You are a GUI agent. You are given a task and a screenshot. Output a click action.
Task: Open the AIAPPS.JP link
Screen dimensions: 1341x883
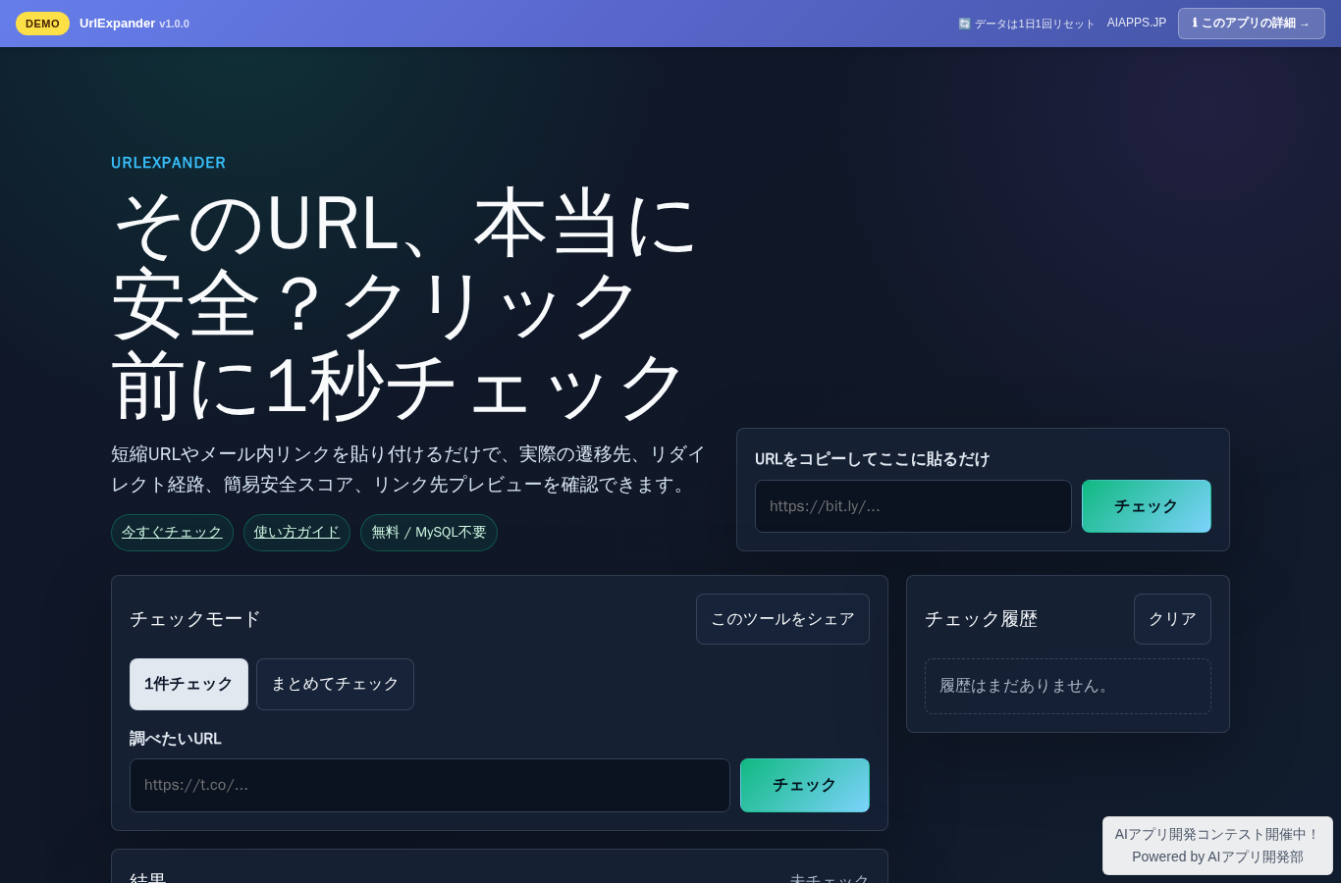click(1137, 23)
